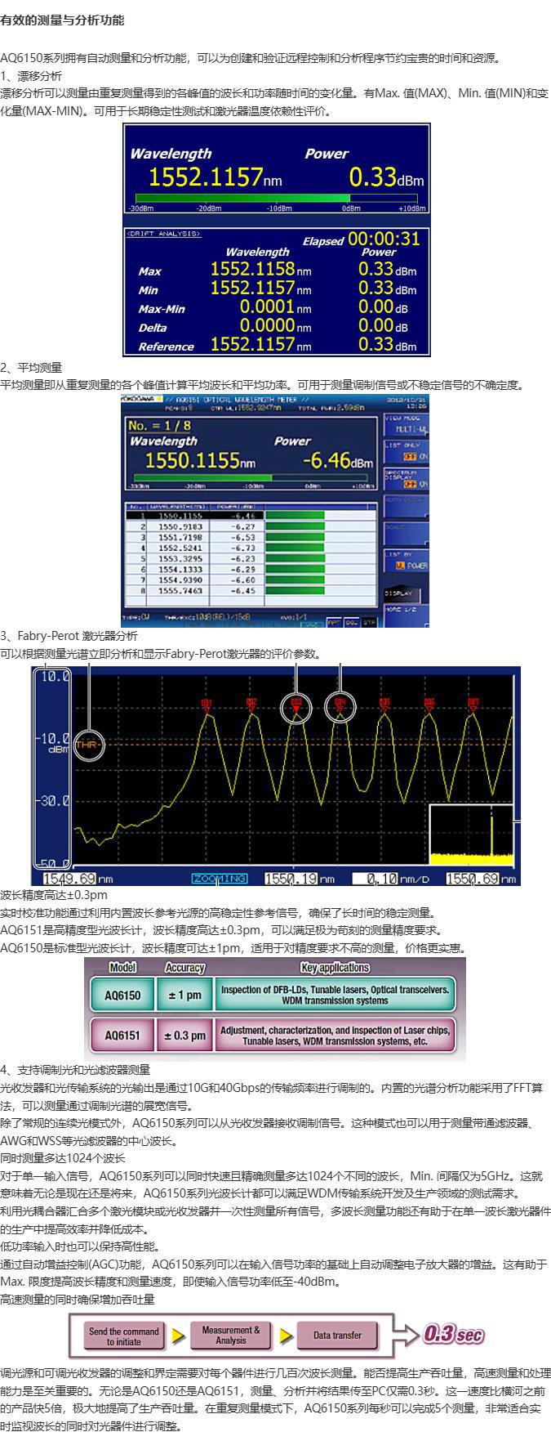Click the DRIFT ANALYSIS label
Screen dimensions: 551x1441
(163, 233)
